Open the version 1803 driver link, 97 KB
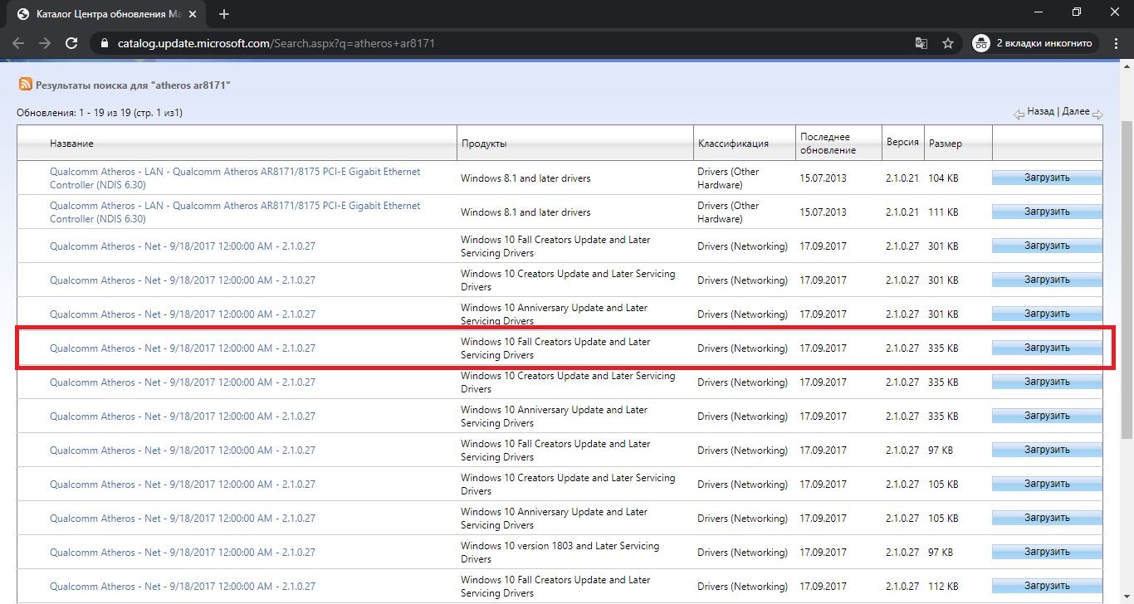 pyautogui.click(x=183, y=553)
